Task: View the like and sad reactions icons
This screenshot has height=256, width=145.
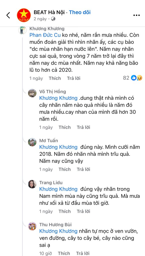Action: coord(136,78)
